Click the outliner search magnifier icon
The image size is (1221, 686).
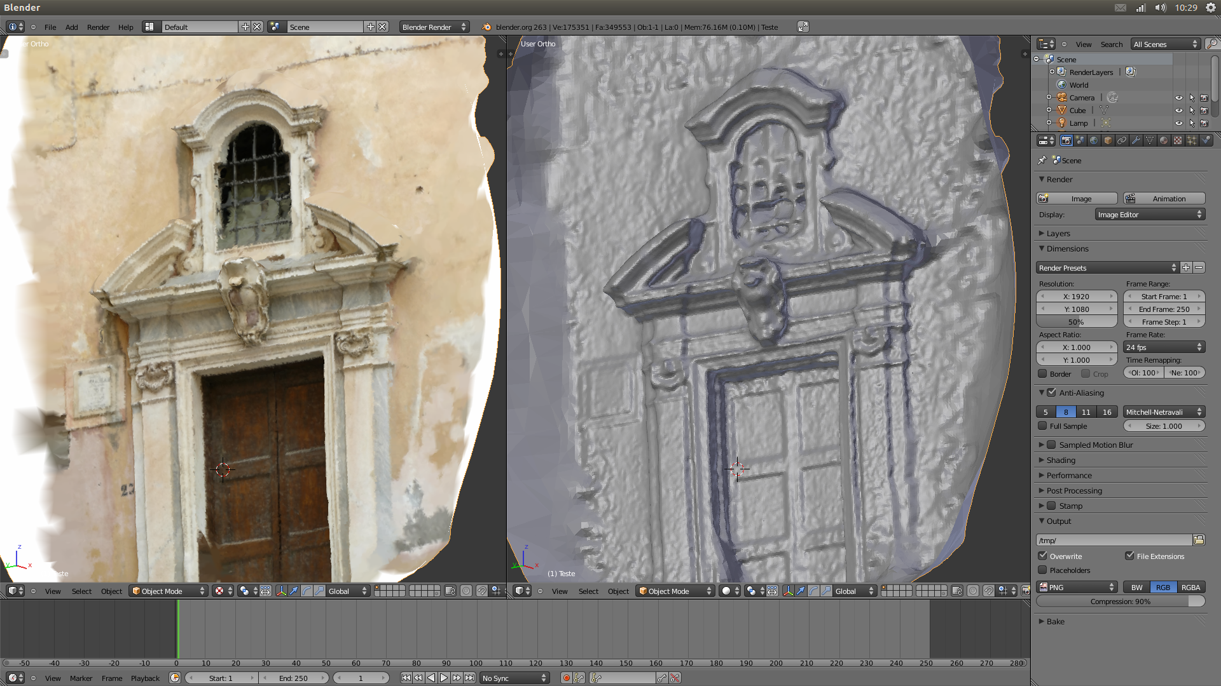click(x=1211, y=44)
